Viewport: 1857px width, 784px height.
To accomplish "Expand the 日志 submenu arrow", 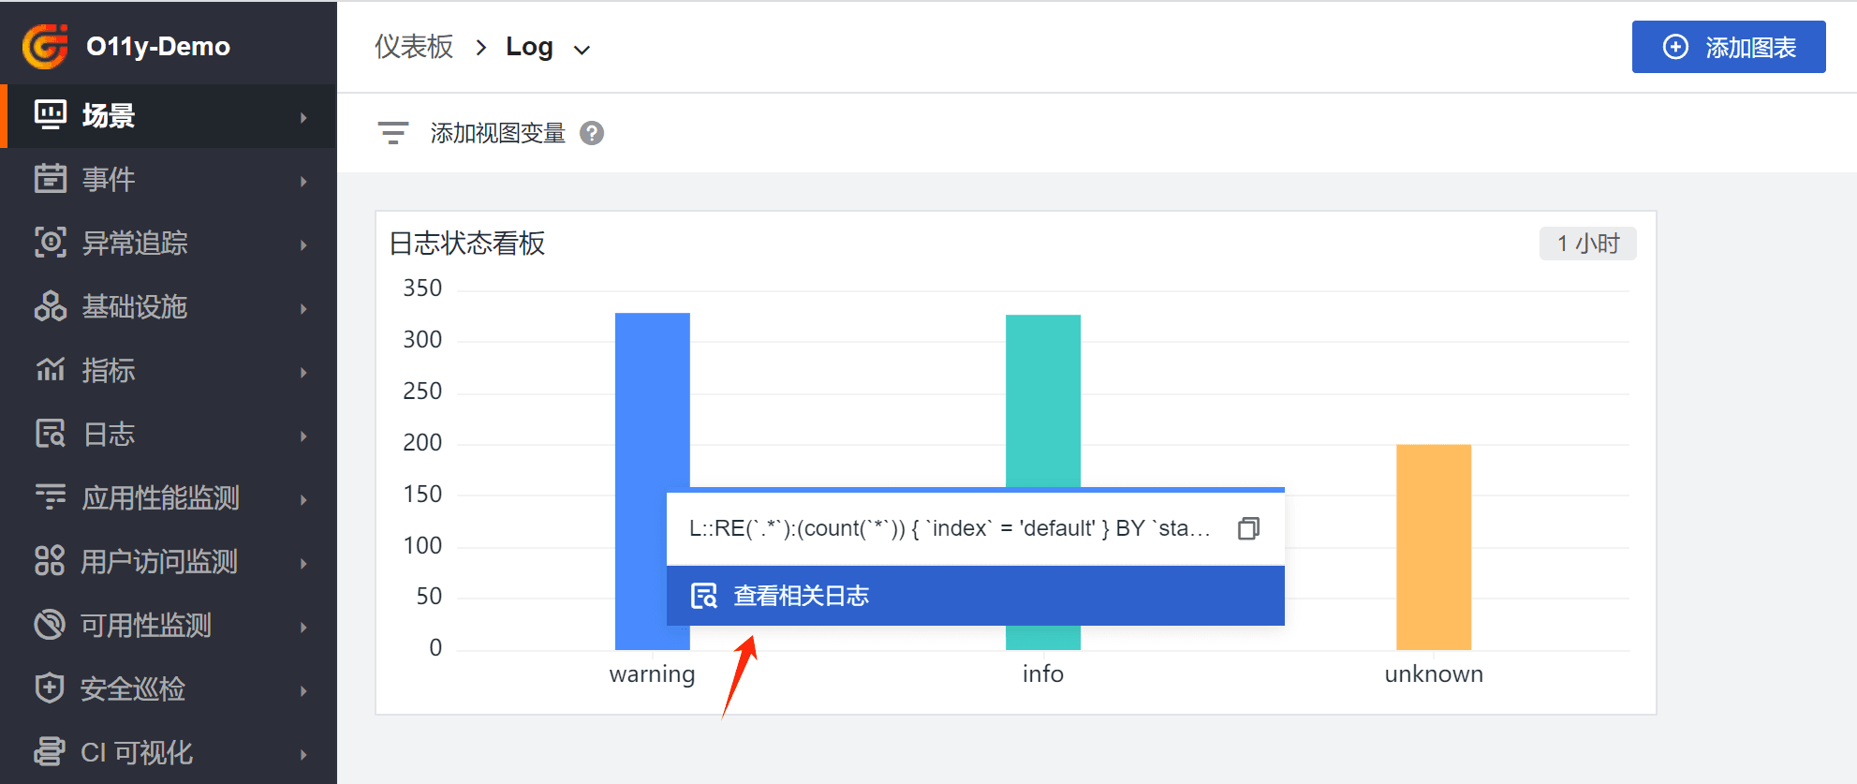I will (303, 436).
